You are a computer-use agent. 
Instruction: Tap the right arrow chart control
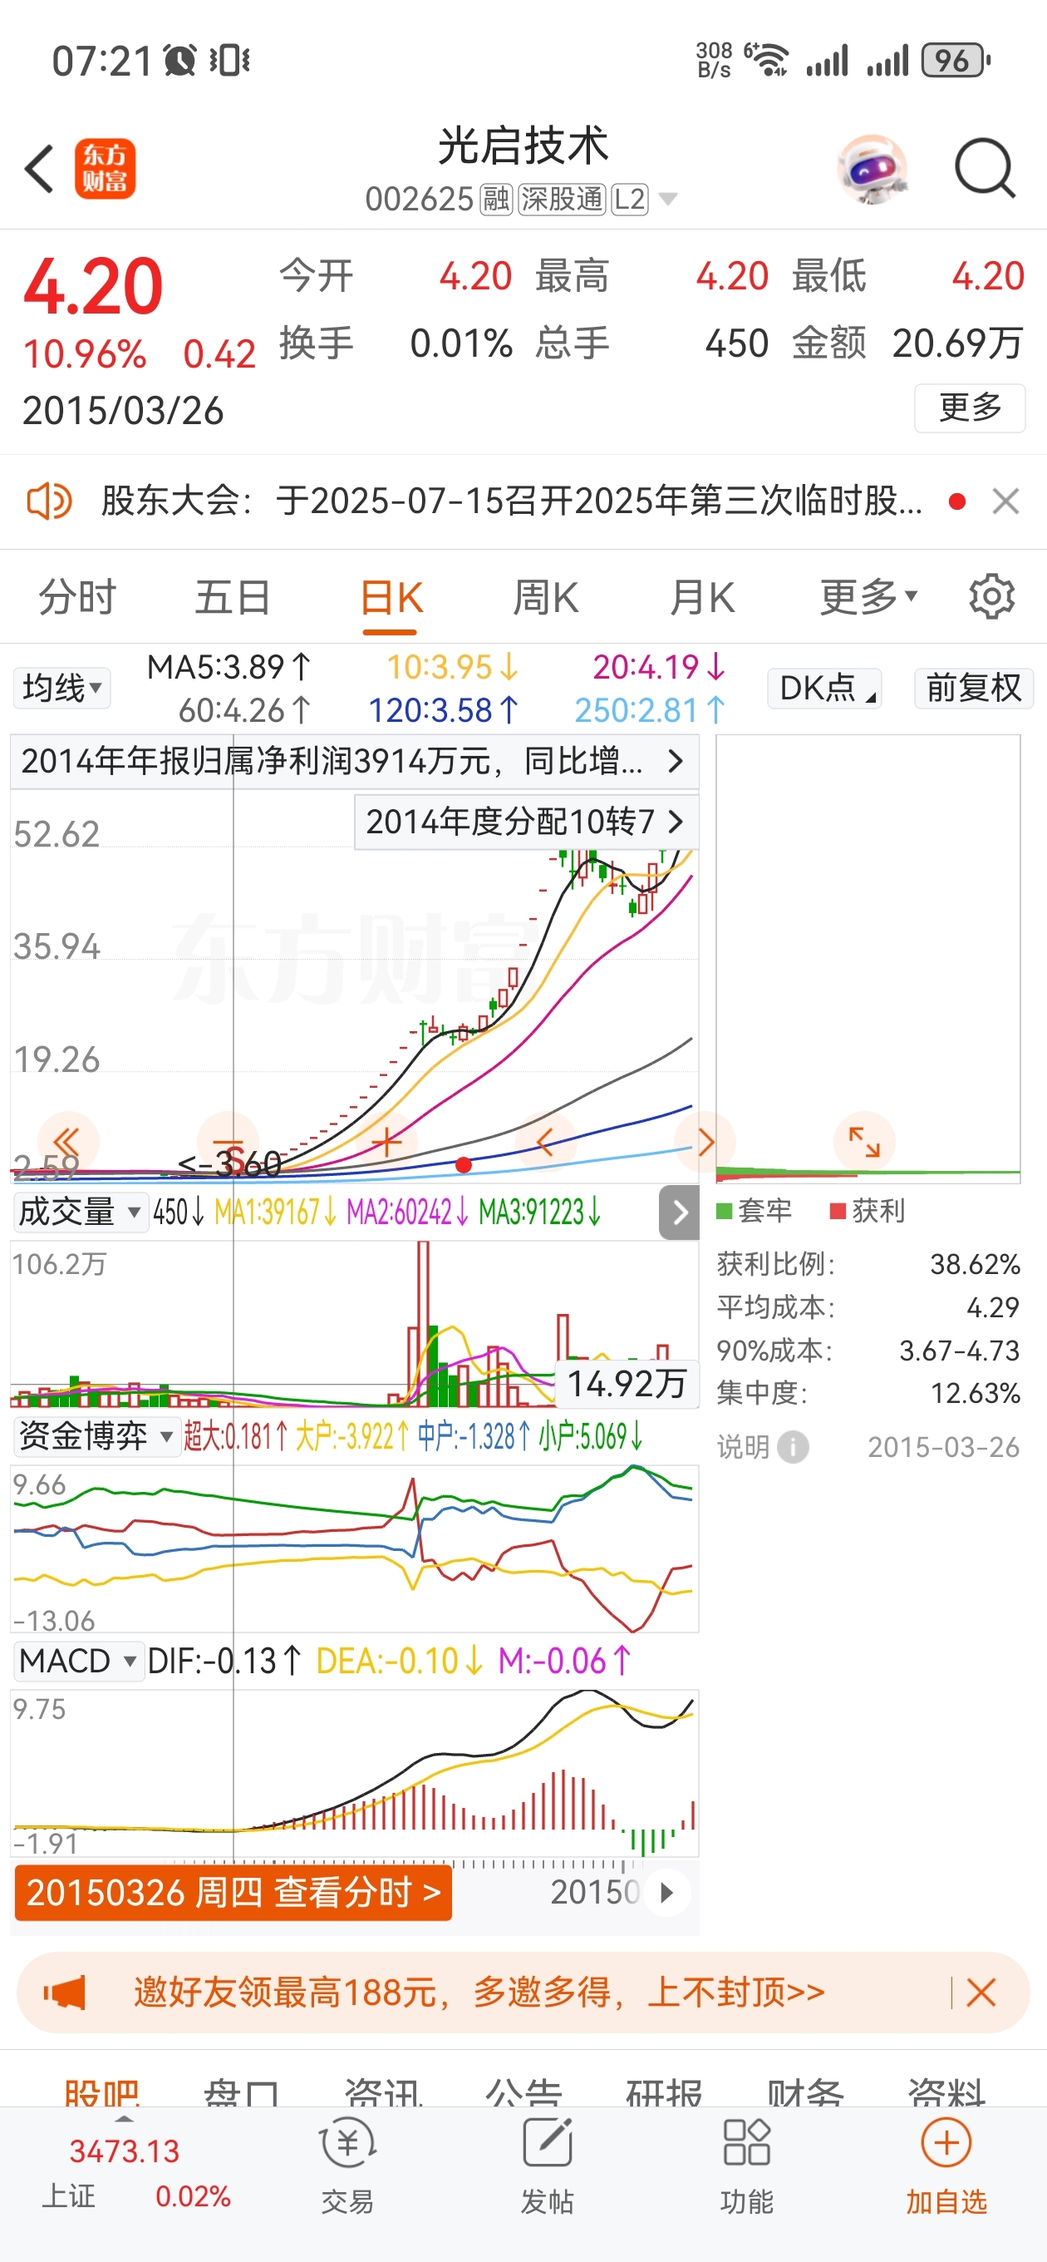click(x=705, y=1142)
